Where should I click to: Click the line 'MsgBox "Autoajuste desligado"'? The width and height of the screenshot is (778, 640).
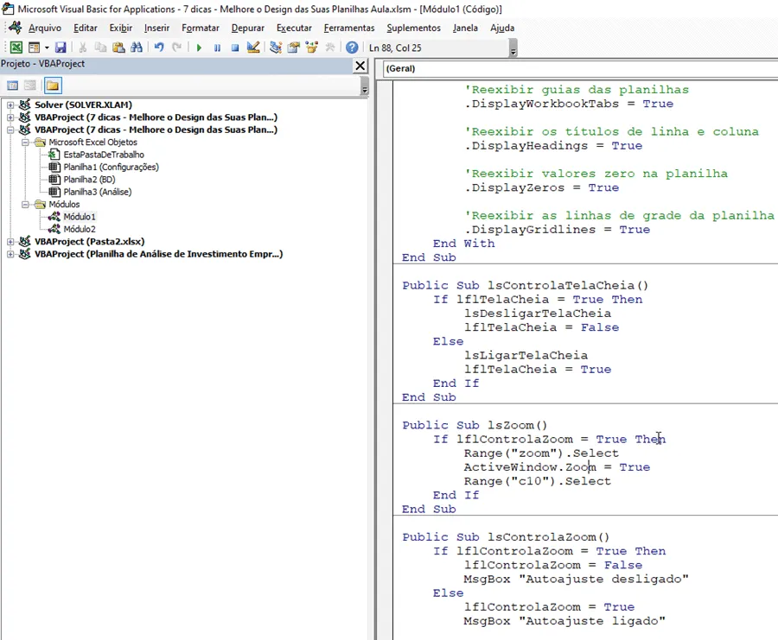tap(576, 579)
